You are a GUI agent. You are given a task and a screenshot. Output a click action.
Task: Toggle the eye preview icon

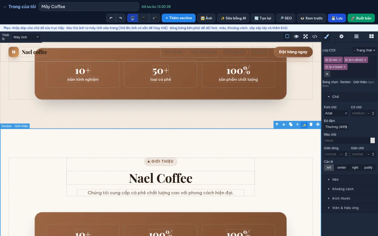296,37
